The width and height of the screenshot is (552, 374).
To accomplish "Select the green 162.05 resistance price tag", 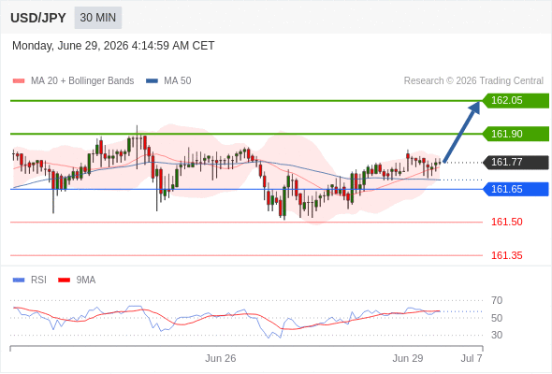I will [516, 101].
